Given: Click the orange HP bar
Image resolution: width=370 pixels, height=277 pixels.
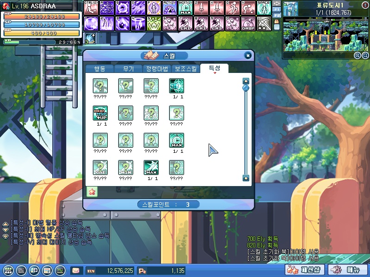Looking at the screenshot, I should pyautogui.click(x=42, y=16).
